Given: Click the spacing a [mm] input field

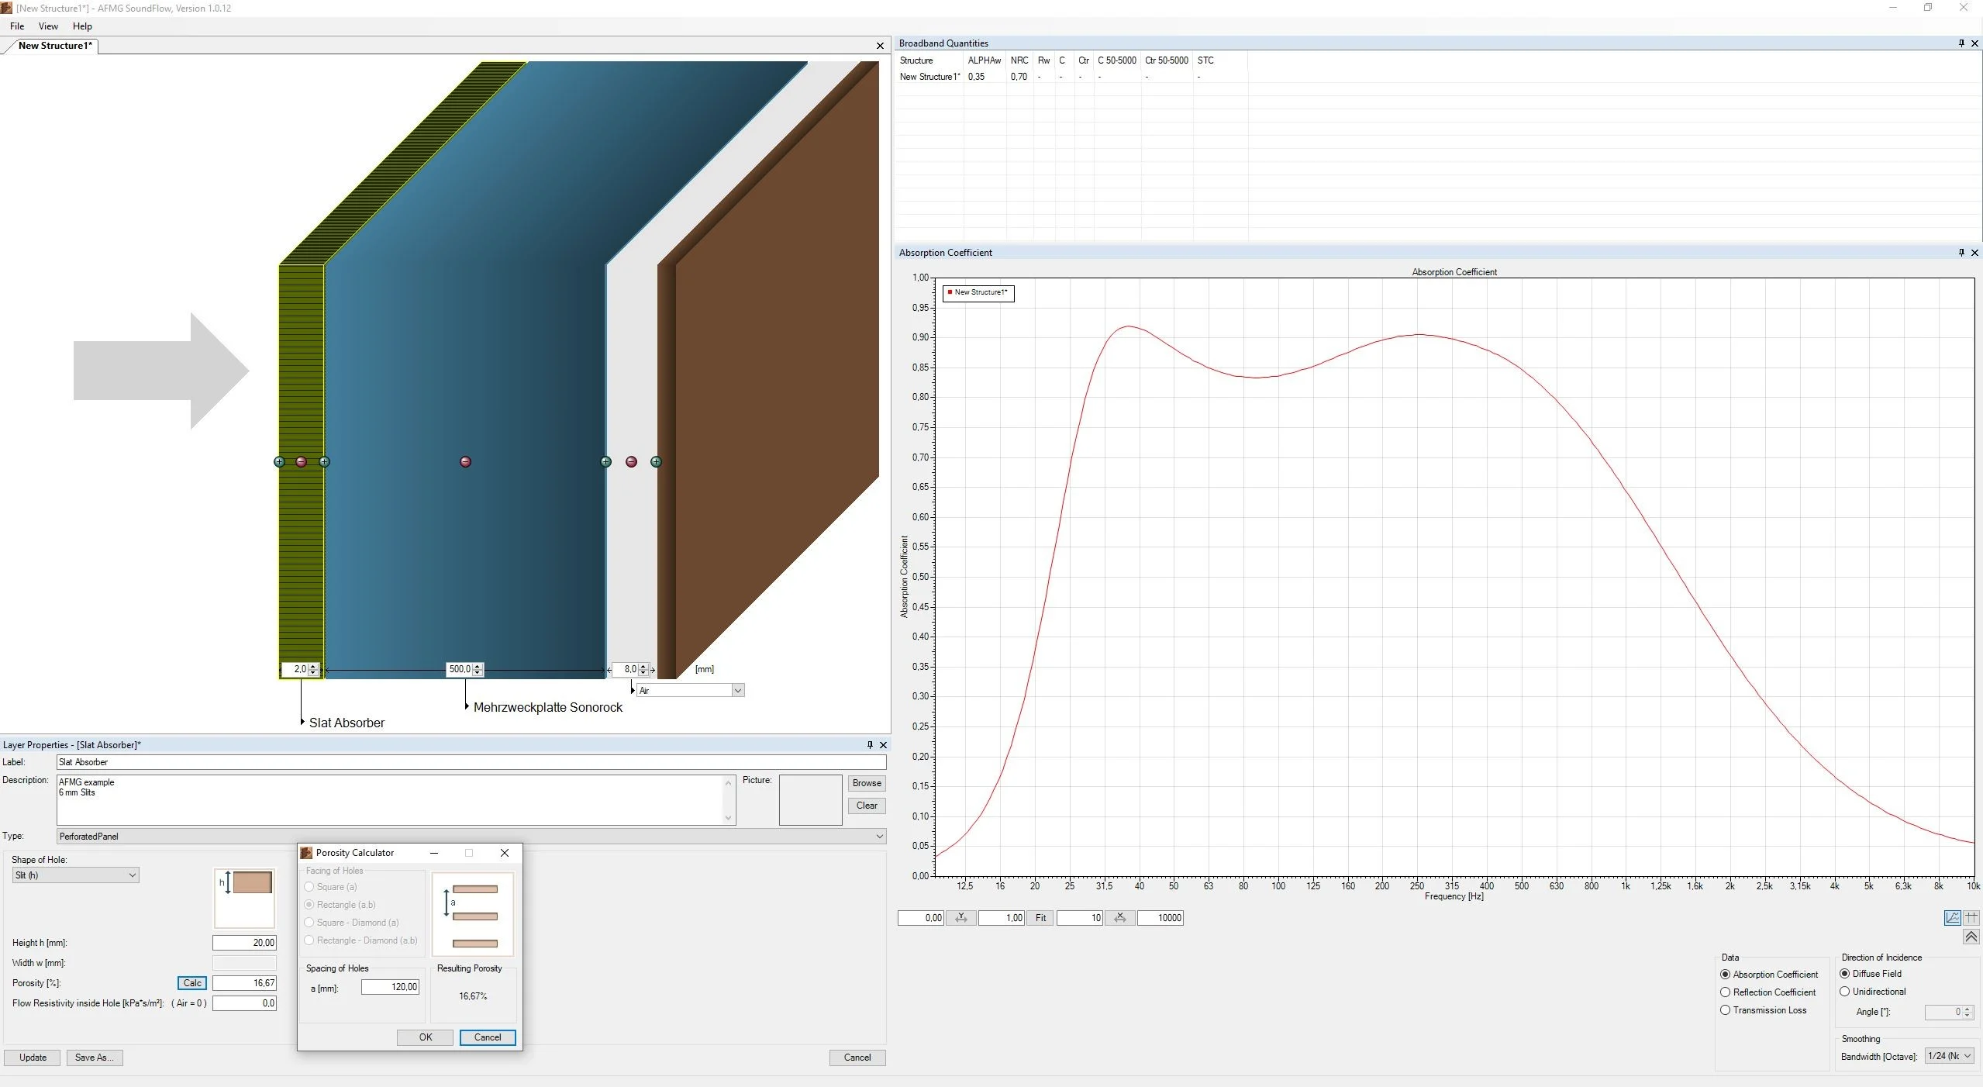Looking at the screenshot, I should pos(390,987).
